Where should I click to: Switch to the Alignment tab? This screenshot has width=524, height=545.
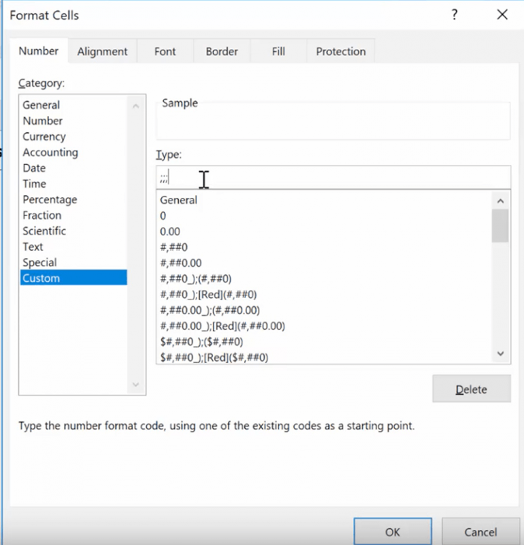[102, 51]
